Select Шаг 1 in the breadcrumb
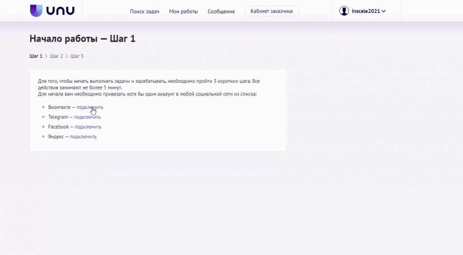The width and height of the screenshot is (463, 255). click(x=36, y=56)
